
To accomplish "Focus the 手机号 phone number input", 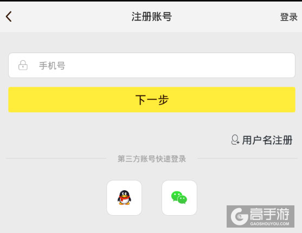I will pos(152,65).
